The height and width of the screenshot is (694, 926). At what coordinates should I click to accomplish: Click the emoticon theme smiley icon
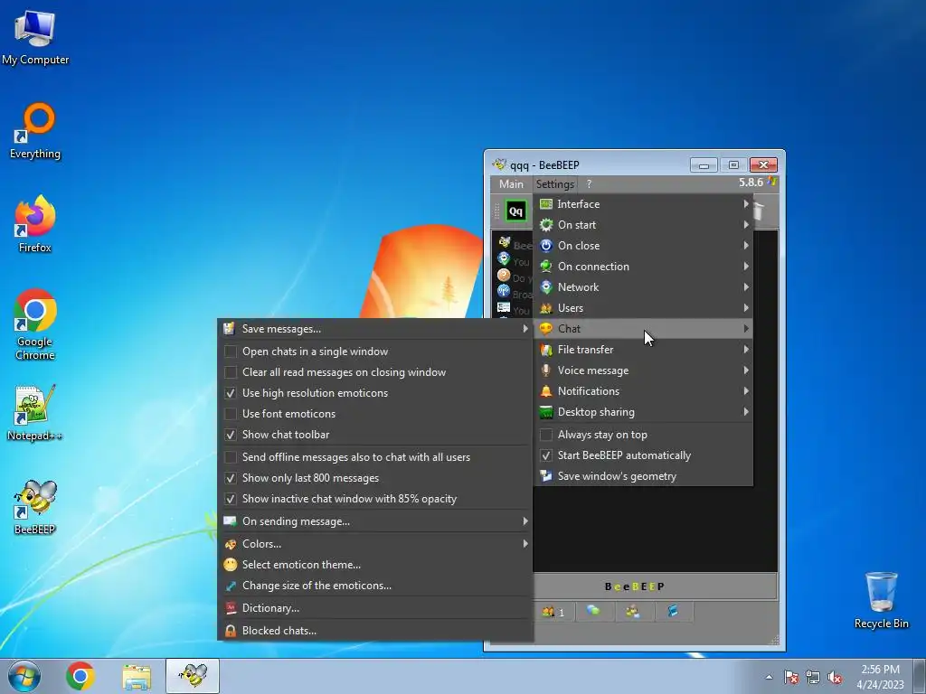point(231,565)
